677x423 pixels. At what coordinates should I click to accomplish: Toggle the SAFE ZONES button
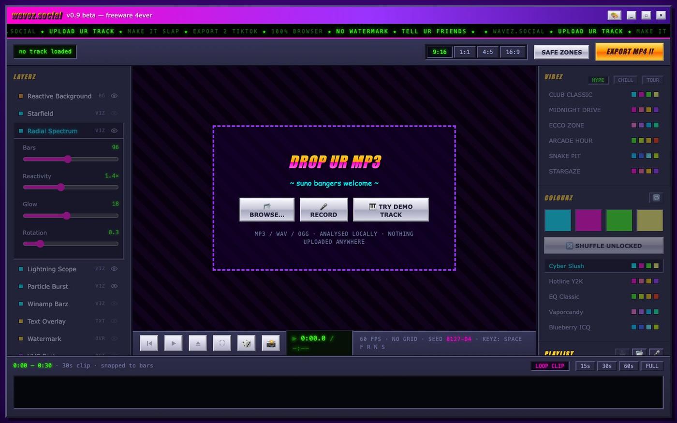561,52
